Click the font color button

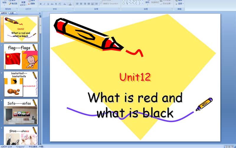tap(70, 4)
